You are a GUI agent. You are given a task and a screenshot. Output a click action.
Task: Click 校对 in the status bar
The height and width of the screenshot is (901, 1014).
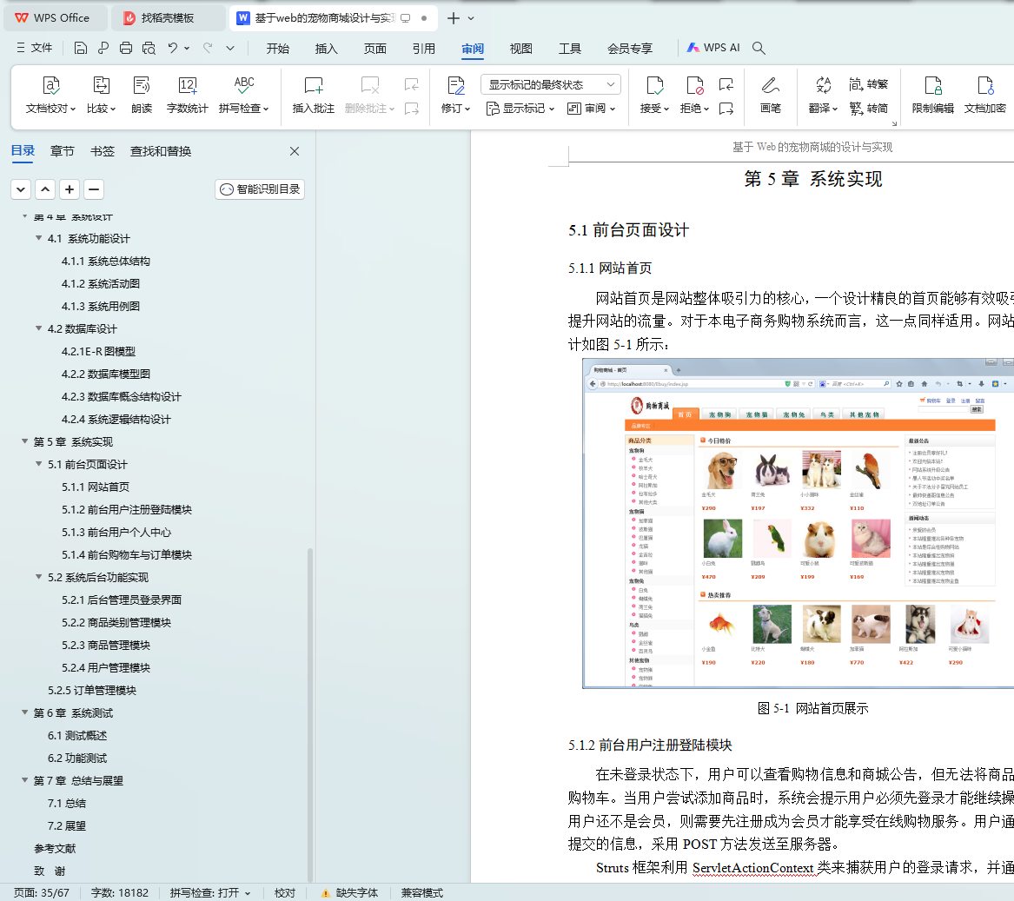[x=284, y=892]
